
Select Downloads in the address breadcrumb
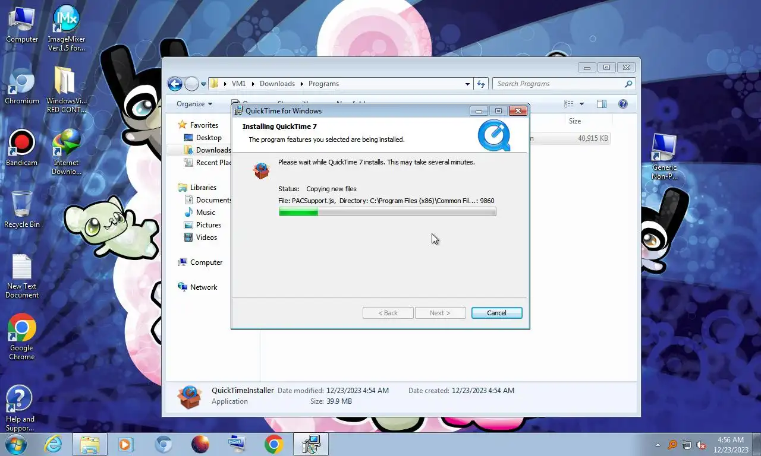point(277,84)
